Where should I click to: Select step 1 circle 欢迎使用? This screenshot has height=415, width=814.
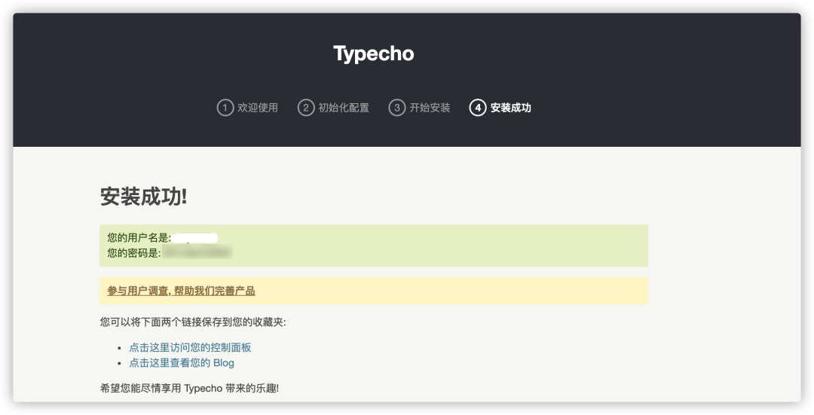click(225, 108)
